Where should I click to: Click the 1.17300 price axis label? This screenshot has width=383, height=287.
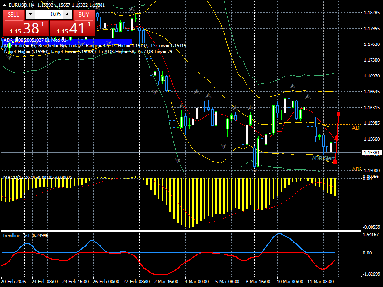pos(372,60)
